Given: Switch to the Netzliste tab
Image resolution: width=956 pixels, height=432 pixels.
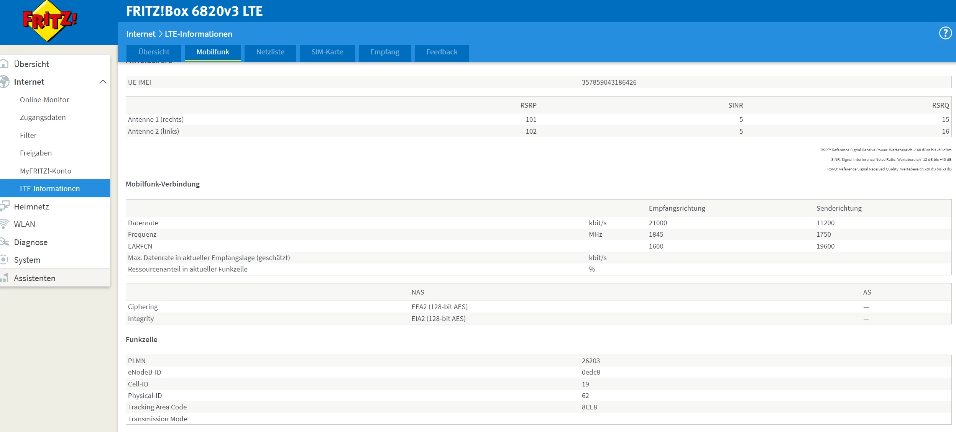Looking at the screenshot, I should 270,52.
